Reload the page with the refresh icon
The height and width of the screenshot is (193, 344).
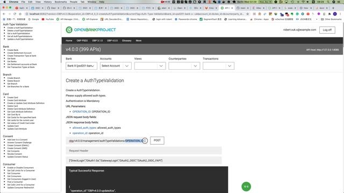coord(15,14)
